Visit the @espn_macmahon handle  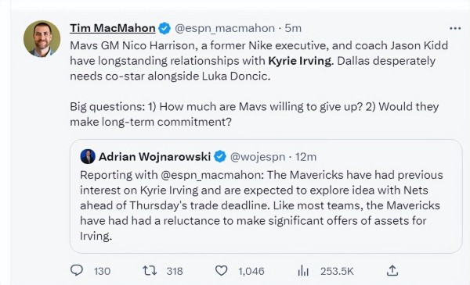pos(225,28)
